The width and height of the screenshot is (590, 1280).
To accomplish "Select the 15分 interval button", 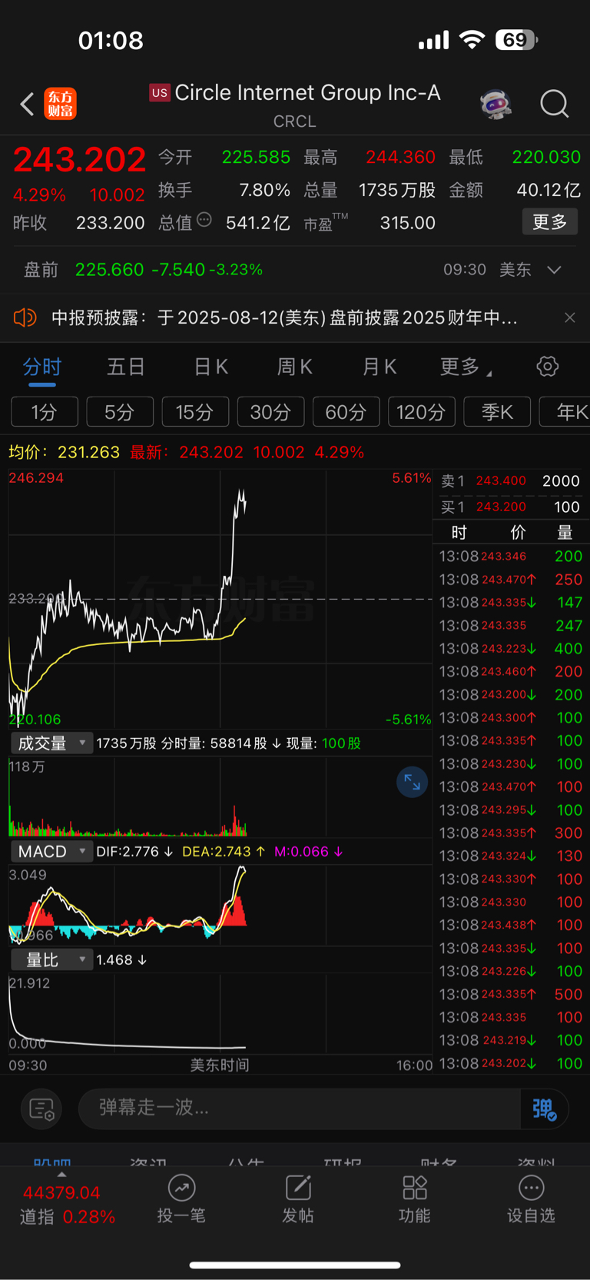I will (x=195, y=412).
